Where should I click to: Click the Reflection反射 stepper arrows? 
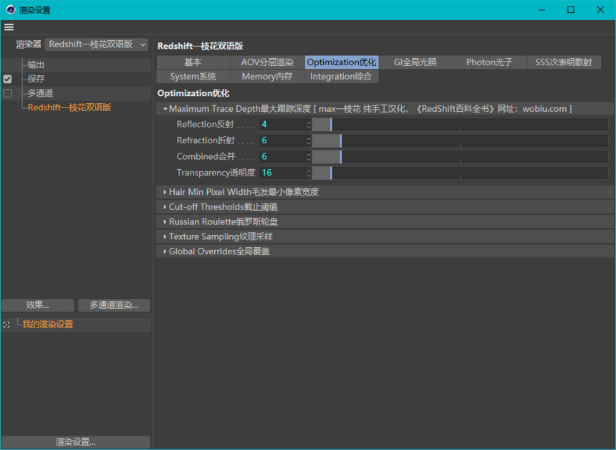point(309,125)
